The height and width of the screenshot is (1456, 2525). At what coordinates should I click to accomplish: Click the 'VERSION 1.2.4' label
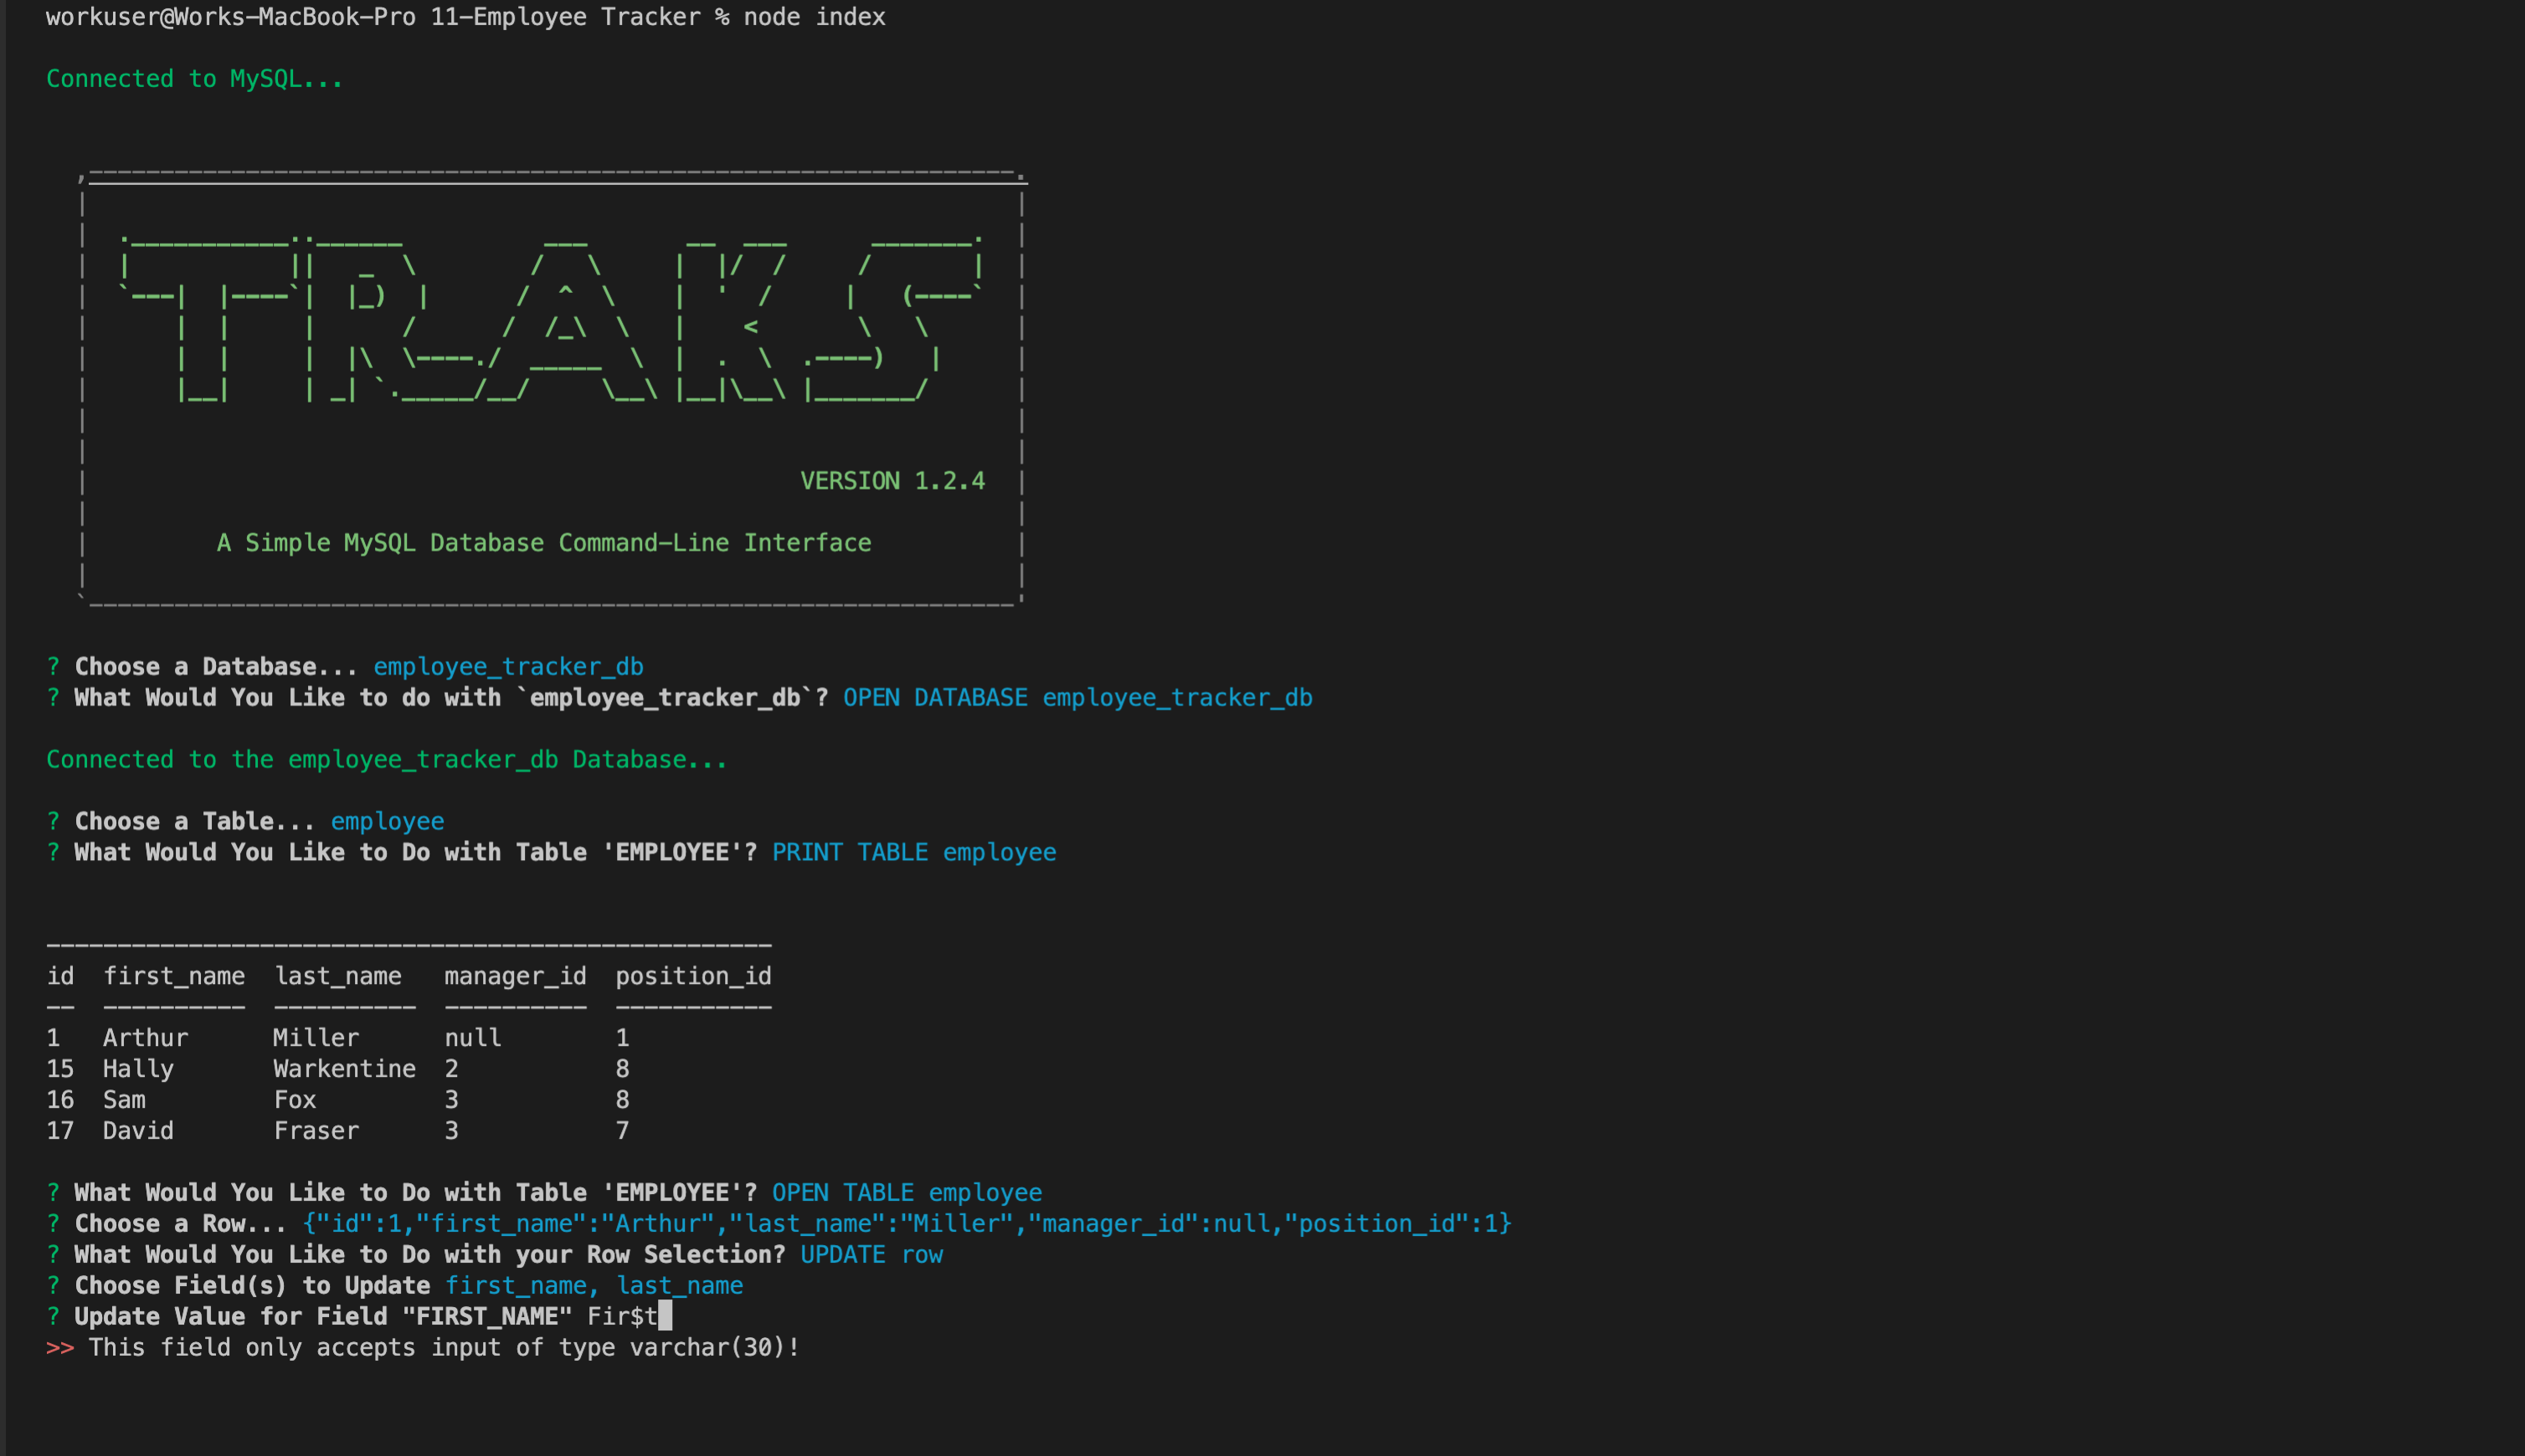pyautogui.click(x=892, y=481)
